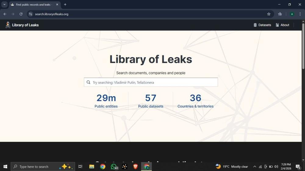The height and width of the screenshot is (171, 305).
Task: Click the 57 Public datasets statistic
Action: (x=151, y=101)
